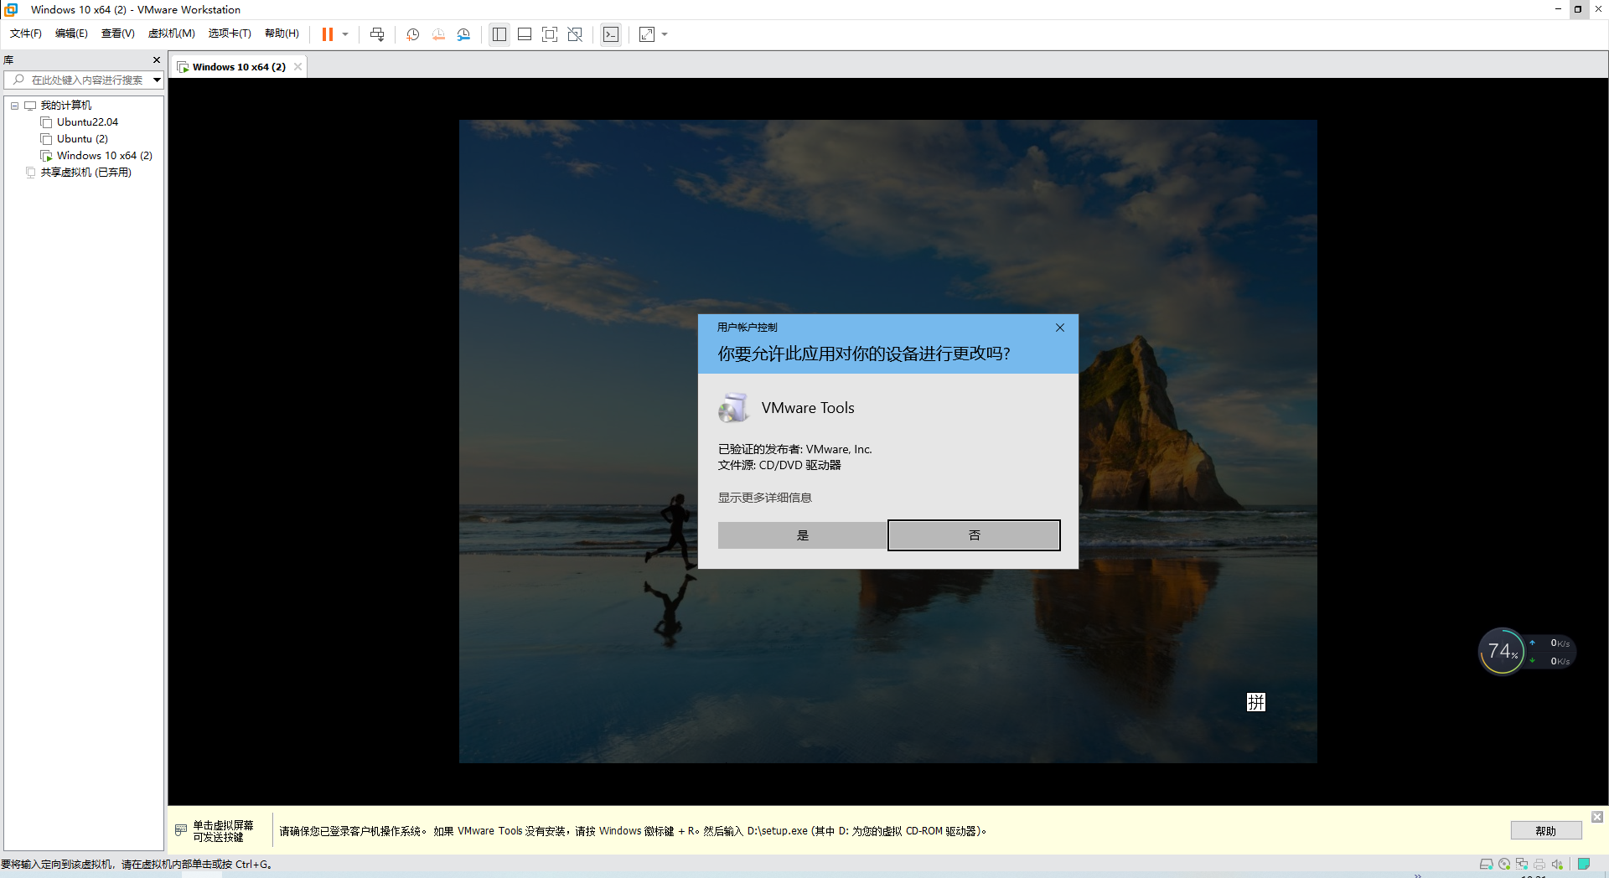Enter full screen mode icon

(x=550, y=34)
